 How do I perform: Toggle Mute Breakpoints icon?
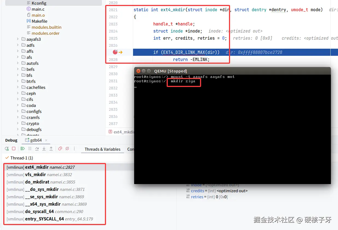pyautogui.click(x=67, y=149)
